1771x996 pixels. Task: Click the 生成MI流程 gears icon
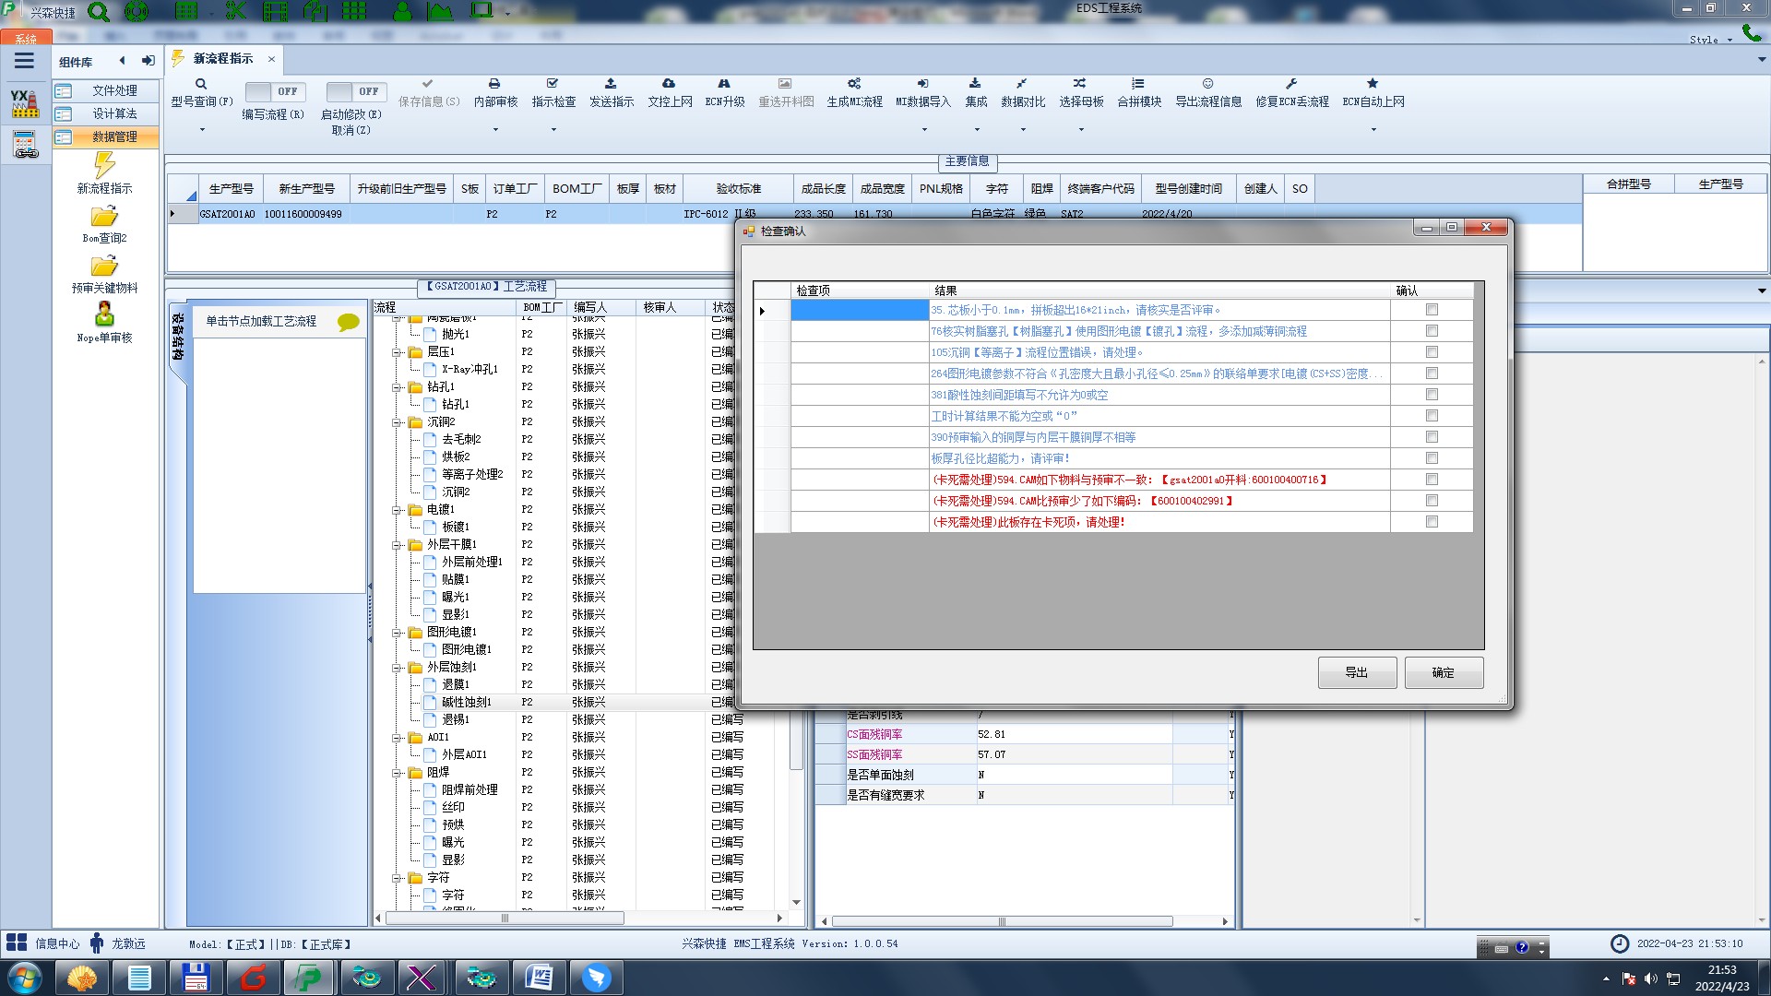click(x=854, y=84)
